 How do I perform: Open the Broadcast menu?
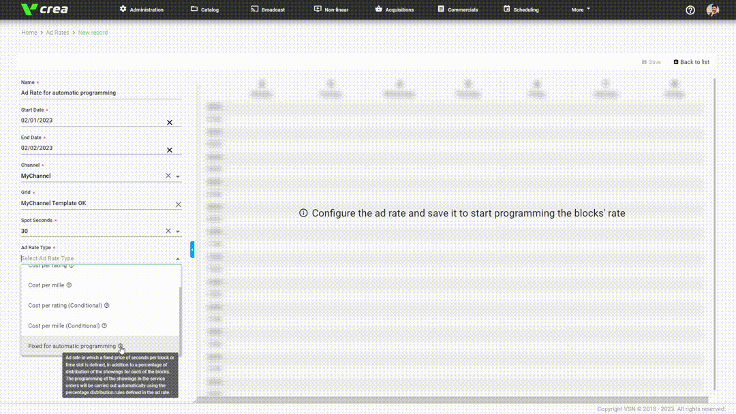point(268,10)
